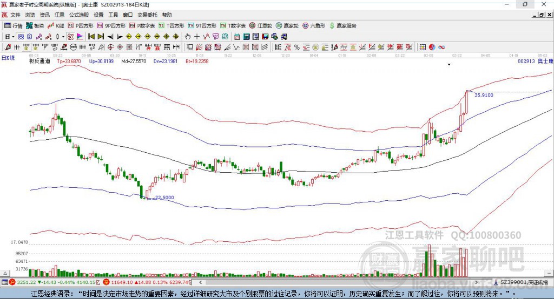Click the 22.5000 low price label
554x299 pixels.
point(164,198)
